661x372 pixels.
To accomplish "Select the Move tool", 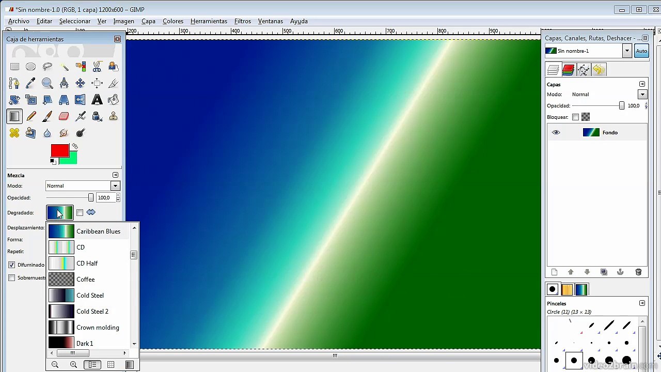I will [81, 83].
